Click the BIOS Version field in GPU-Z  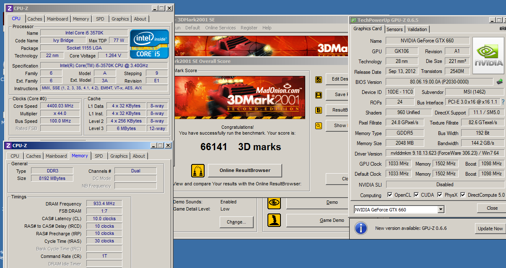(x=439, y=82)
